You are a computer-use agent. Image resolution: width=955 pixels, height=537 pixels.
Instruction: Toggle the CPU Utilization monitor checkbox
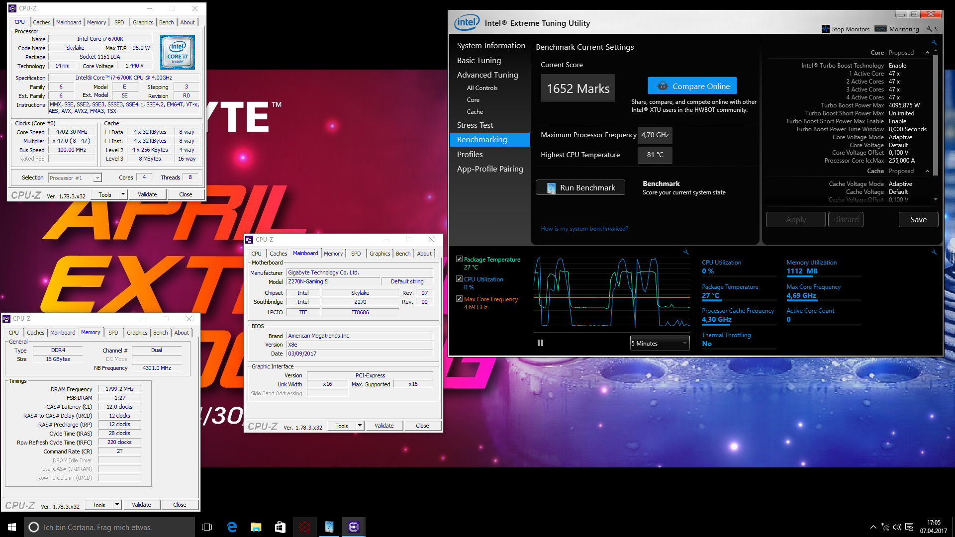point(460,279)
